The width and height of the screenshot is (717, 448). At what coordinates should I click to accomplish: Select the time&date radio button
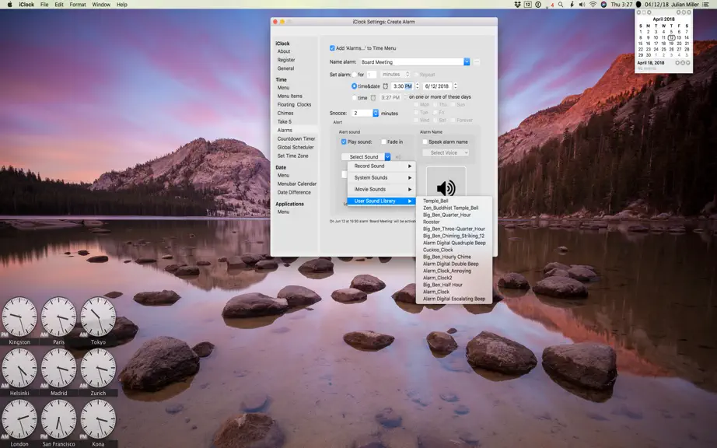point(354,86)
